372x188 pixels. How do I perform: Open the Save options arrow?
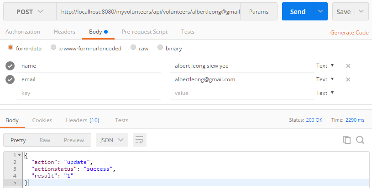[362, 11]
